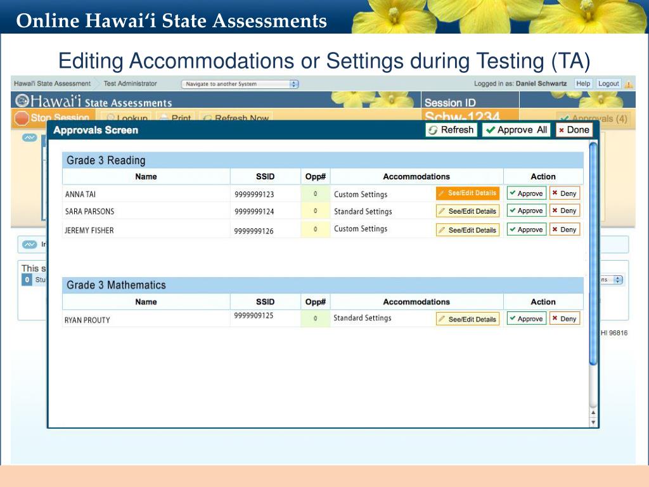Screen dimensions: 649x487
Task: Collapse the lower panel with blue toggle
Action: (x=29, y=244)
